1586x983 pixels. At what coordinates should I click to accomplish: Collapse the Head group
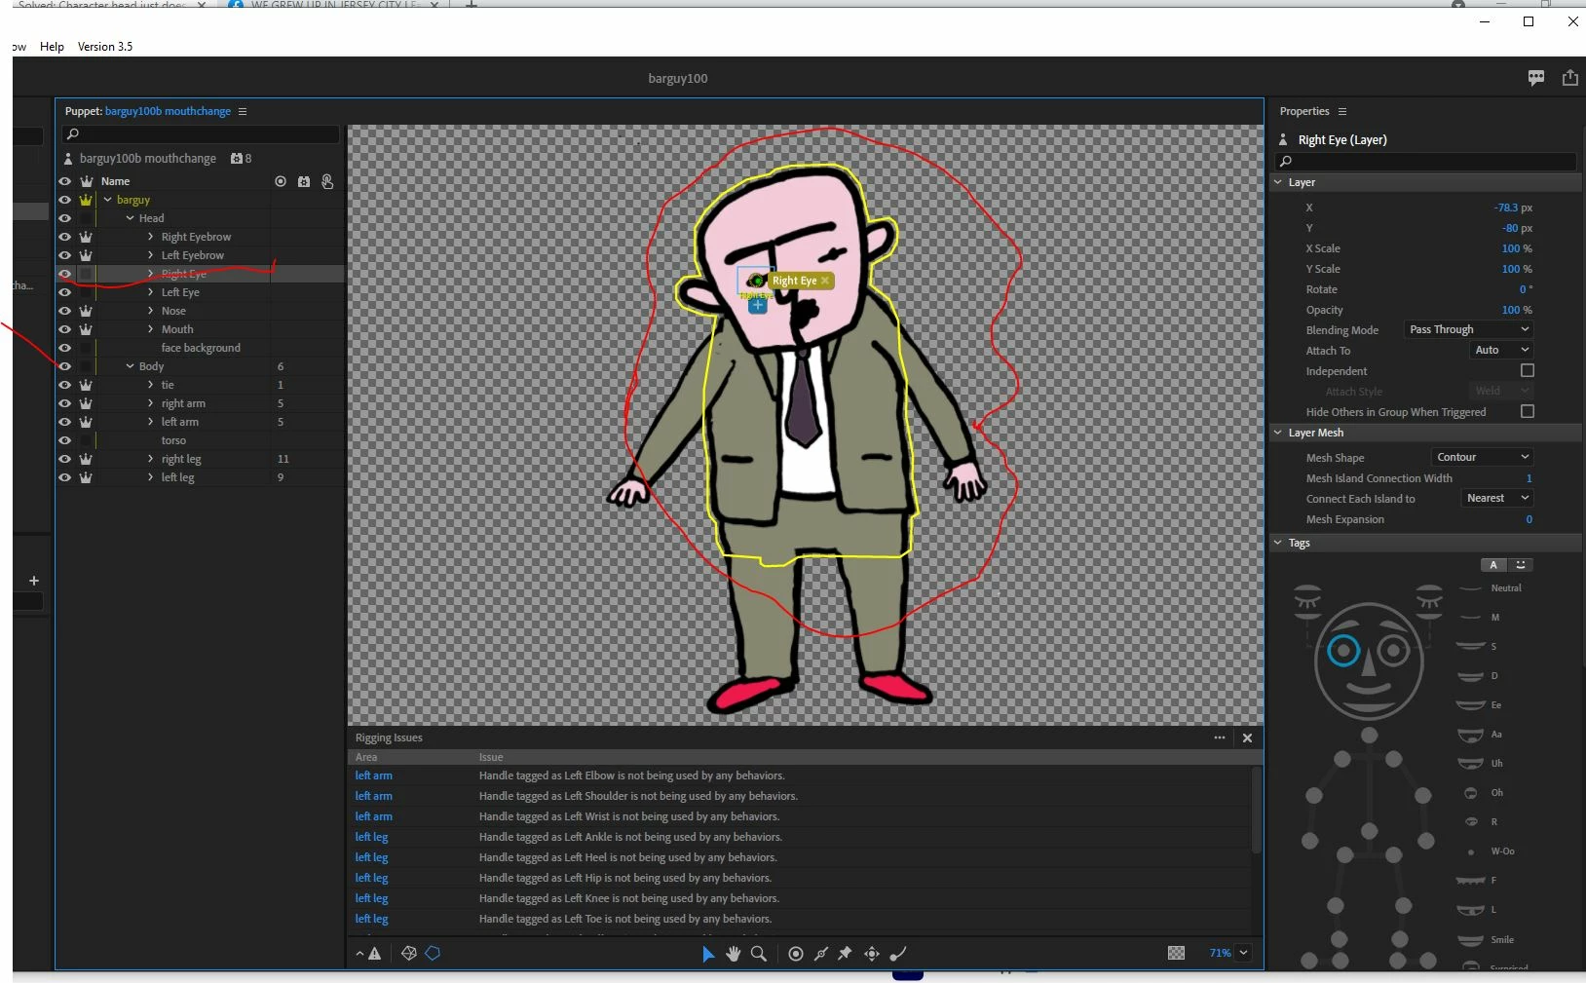(130, 218)
